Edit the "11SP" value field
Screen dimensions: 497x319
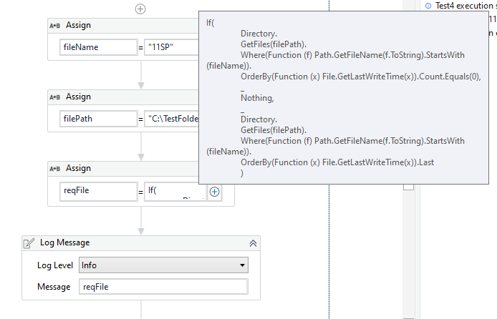[x=171, y=47]
